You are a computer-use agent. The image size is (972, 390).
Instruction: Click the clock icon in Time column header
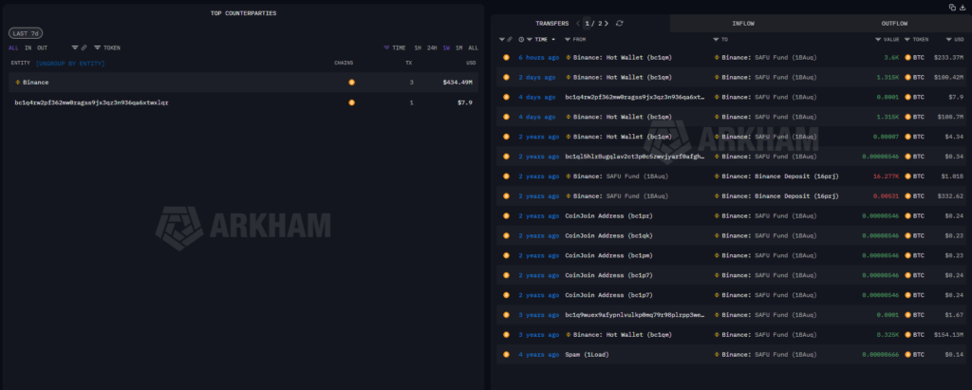(521, 40)
